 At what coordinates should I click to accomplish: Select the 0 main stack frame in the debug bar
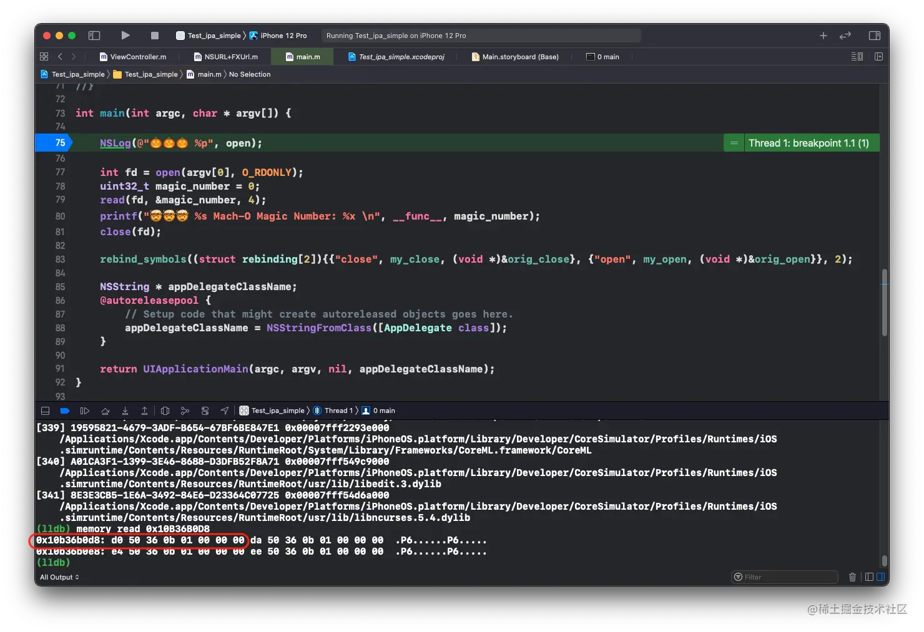pos(378,411)
